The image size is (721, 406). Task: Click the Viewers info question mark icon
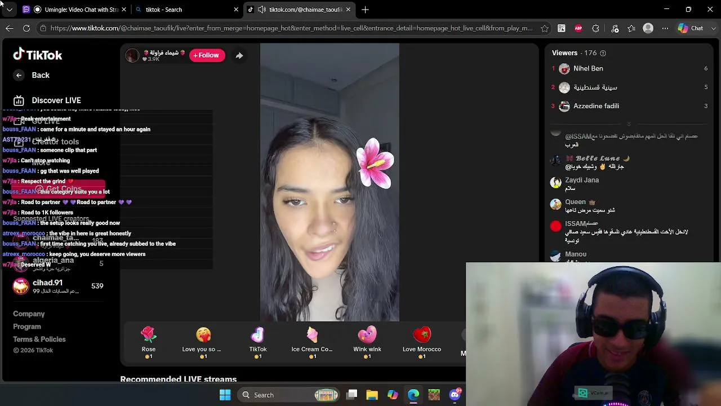(x=603, y=53)
